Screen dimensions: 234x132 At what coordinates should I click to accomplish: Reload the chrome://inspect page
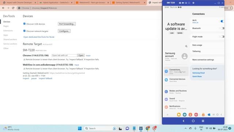click(x=13, y=8)
